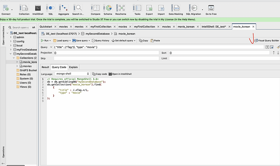Toggle case-sensitive search aA button
This screenshot has height=166, width=280.
pos(34,27)
